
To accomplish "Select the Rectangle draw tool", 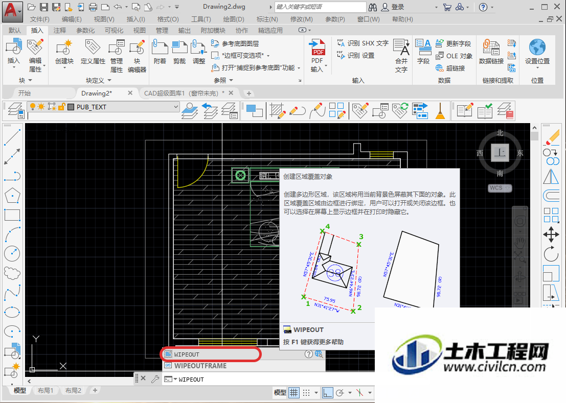I will 12,215.
